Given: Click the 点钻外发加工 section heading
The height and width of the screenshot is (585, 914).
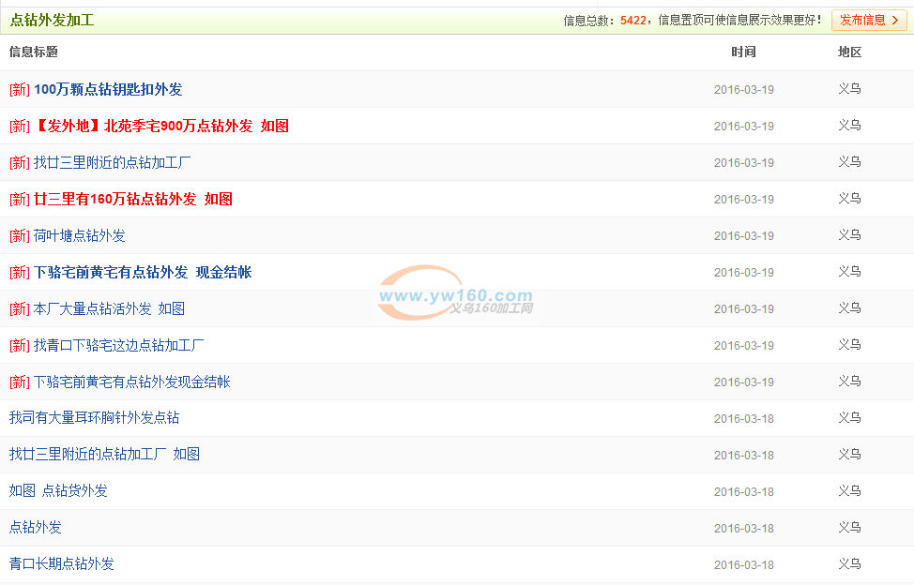Looking at the screenshot, I should pyautogui.click(x=52, y=21).
